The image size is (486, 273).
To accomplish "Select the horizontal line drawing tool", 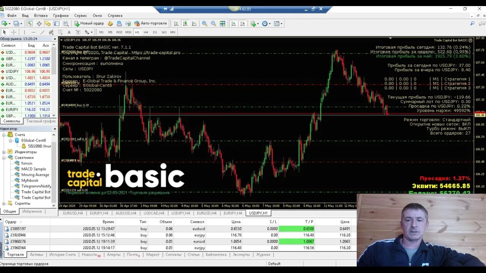I will tap(33, 32).
